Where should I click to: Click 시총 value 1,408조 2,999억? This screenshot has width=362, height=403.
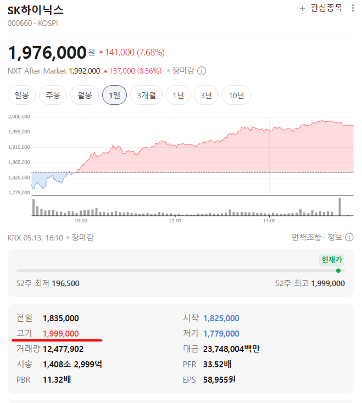click(73, 364)
